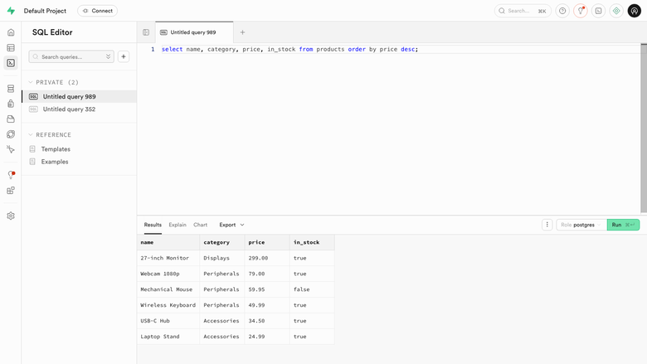Open Project Settings gear icon
Screen dimensions: 647x364
coord(11,216)
